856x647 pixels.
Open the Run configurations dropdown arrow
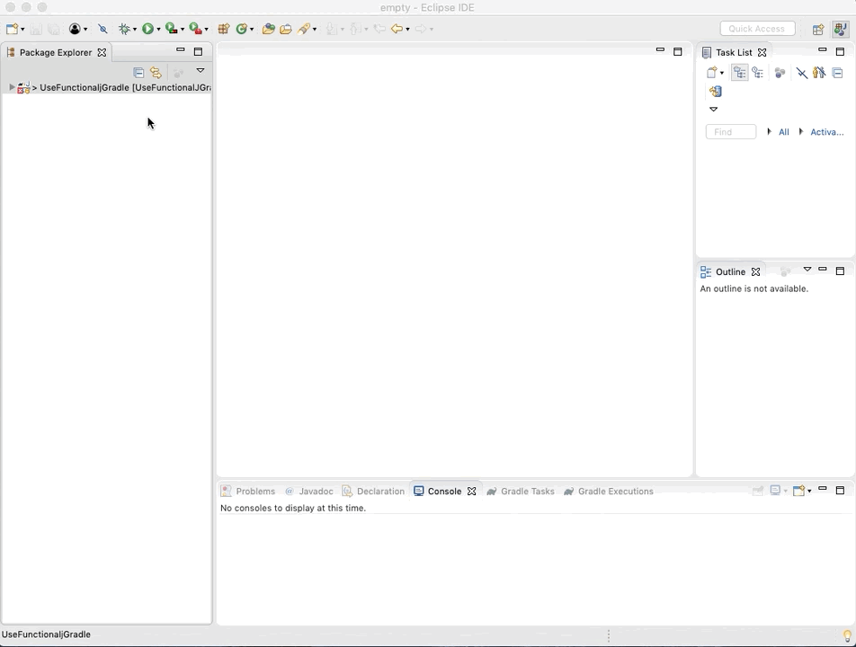[158, 30]
